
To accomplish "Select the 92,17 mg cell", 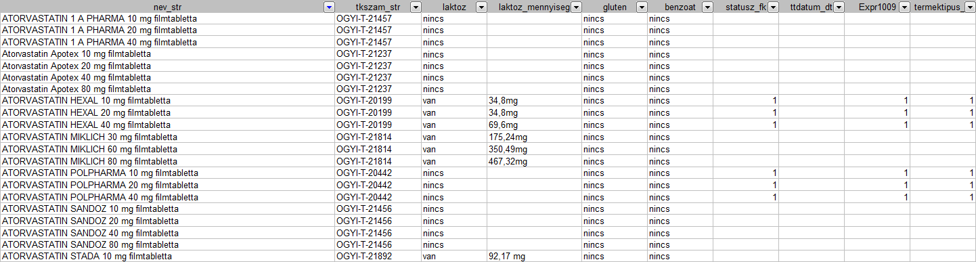I will [x=533, y=257].
